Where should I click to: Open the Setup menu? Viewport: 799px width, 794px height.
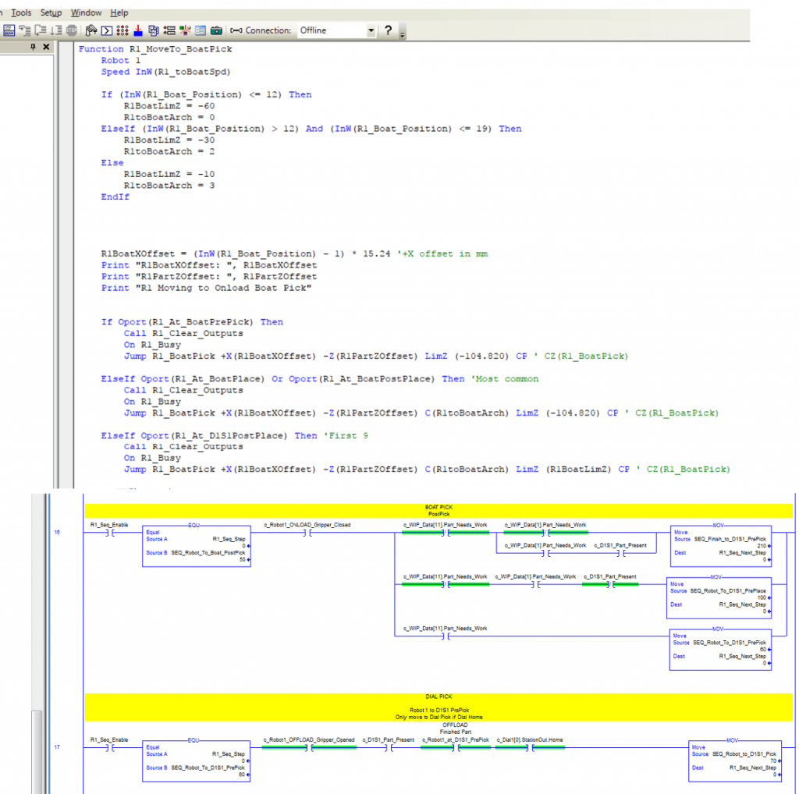(51, 13)
